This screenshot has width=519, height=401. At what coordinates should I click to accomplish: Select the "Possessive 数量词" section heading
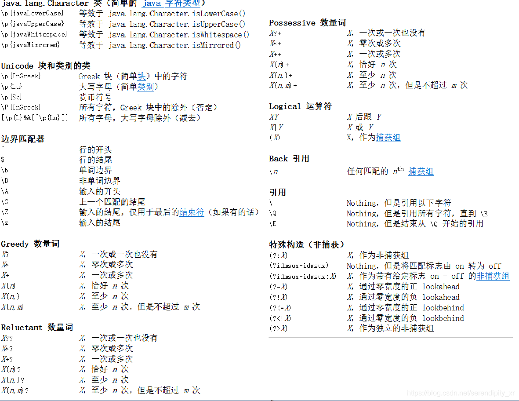pyautogui.click(x=307, y=22)
